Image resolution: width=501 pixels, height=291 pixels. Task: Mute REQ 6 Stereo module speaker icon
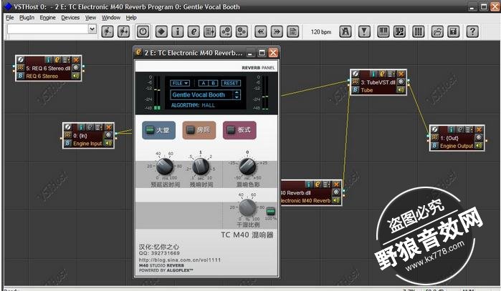click(76, 76)
